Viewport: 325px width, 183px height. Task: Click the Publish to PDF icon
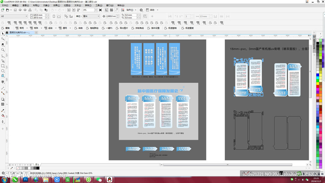click(78, 10)
